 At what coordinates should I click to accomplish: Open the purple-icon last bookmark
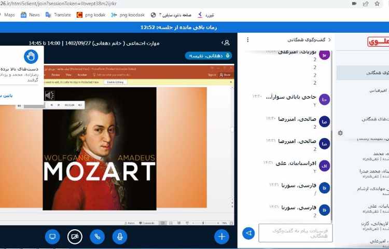206,15
